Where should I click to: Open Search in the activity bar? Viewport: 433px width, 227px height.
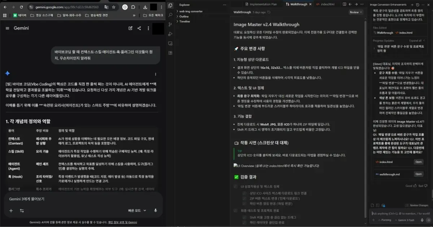click(170, 15)
